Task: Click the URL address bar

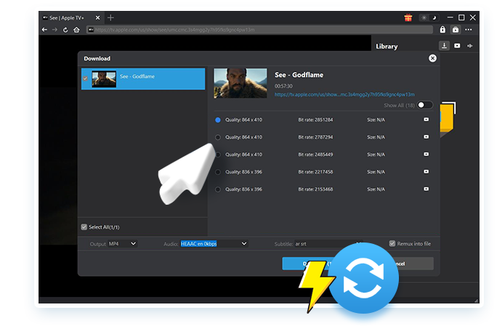Action: 260,30
